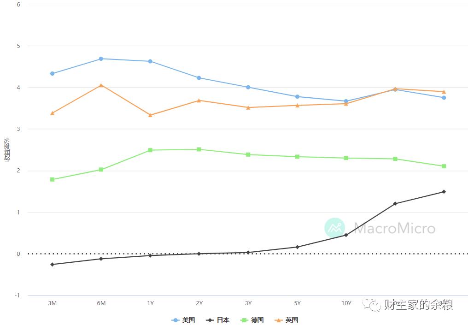Image resolution: width=468 pixels, height=325 pixels.
Task: Click the 5Y x-axis label
Action: [x=297, y=303]
